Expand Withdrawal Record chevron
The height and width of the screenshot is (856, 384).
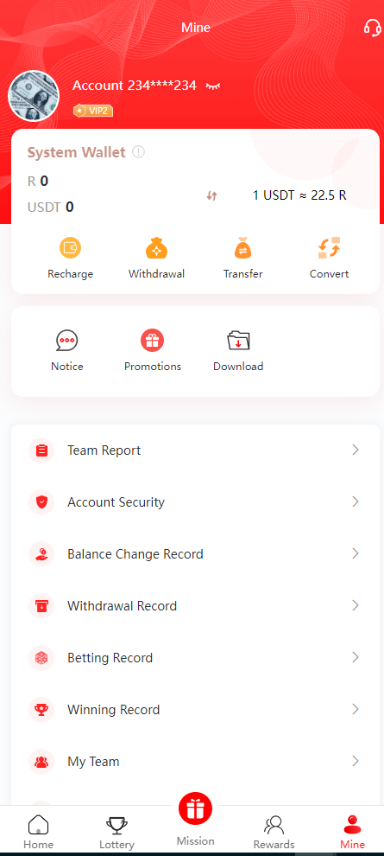pos(356,605)
